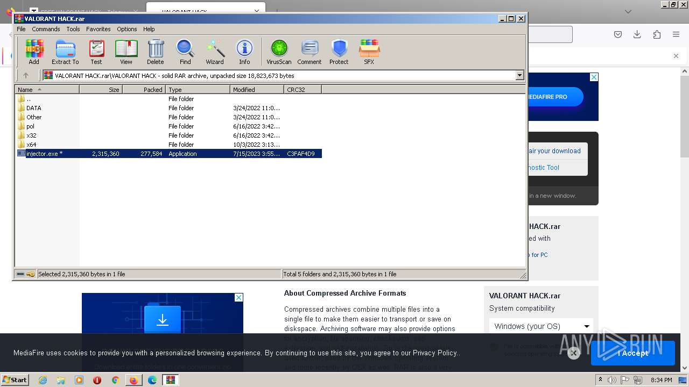Run the Test archive tool
Screen dimensions: 689x387
(96, 52)
